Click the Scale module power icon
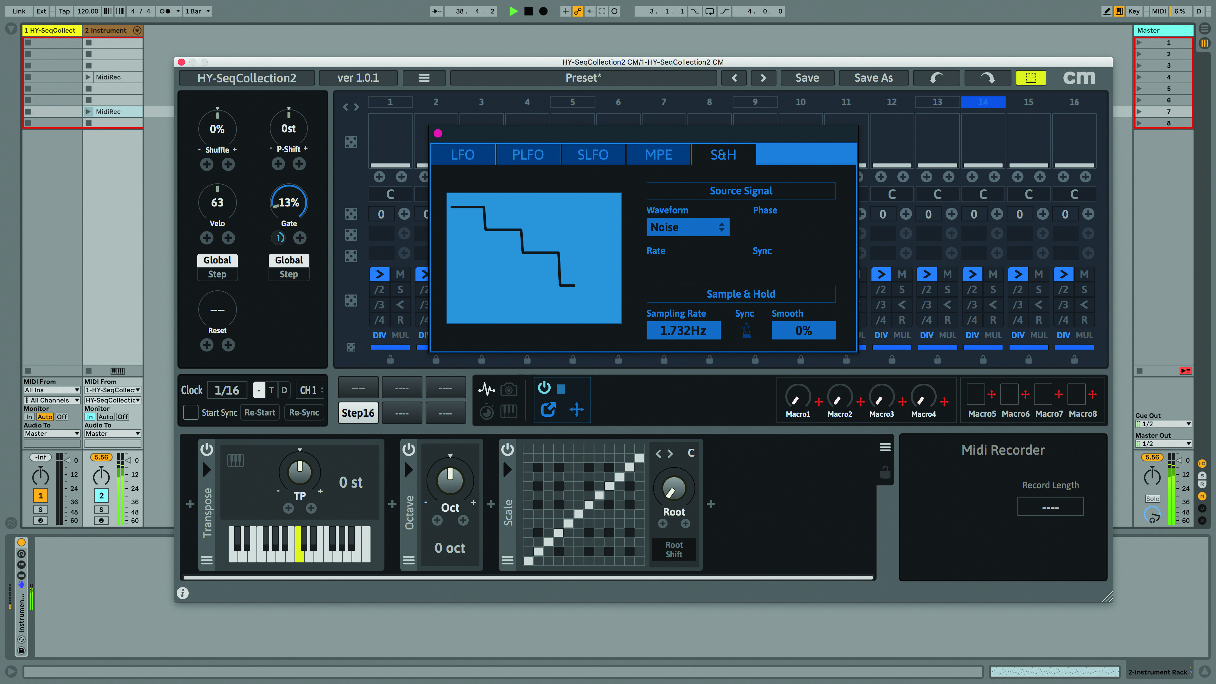Image resolution: width=1216 pixels, height=684 pixels. 507,449
